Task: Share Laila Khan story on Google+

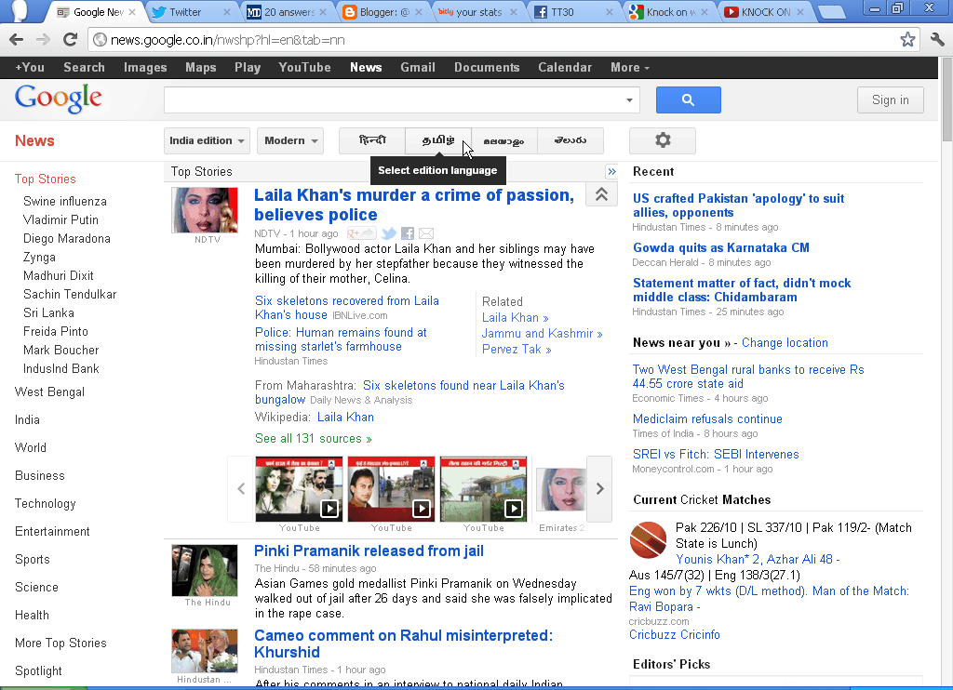Action: point(362,233)
